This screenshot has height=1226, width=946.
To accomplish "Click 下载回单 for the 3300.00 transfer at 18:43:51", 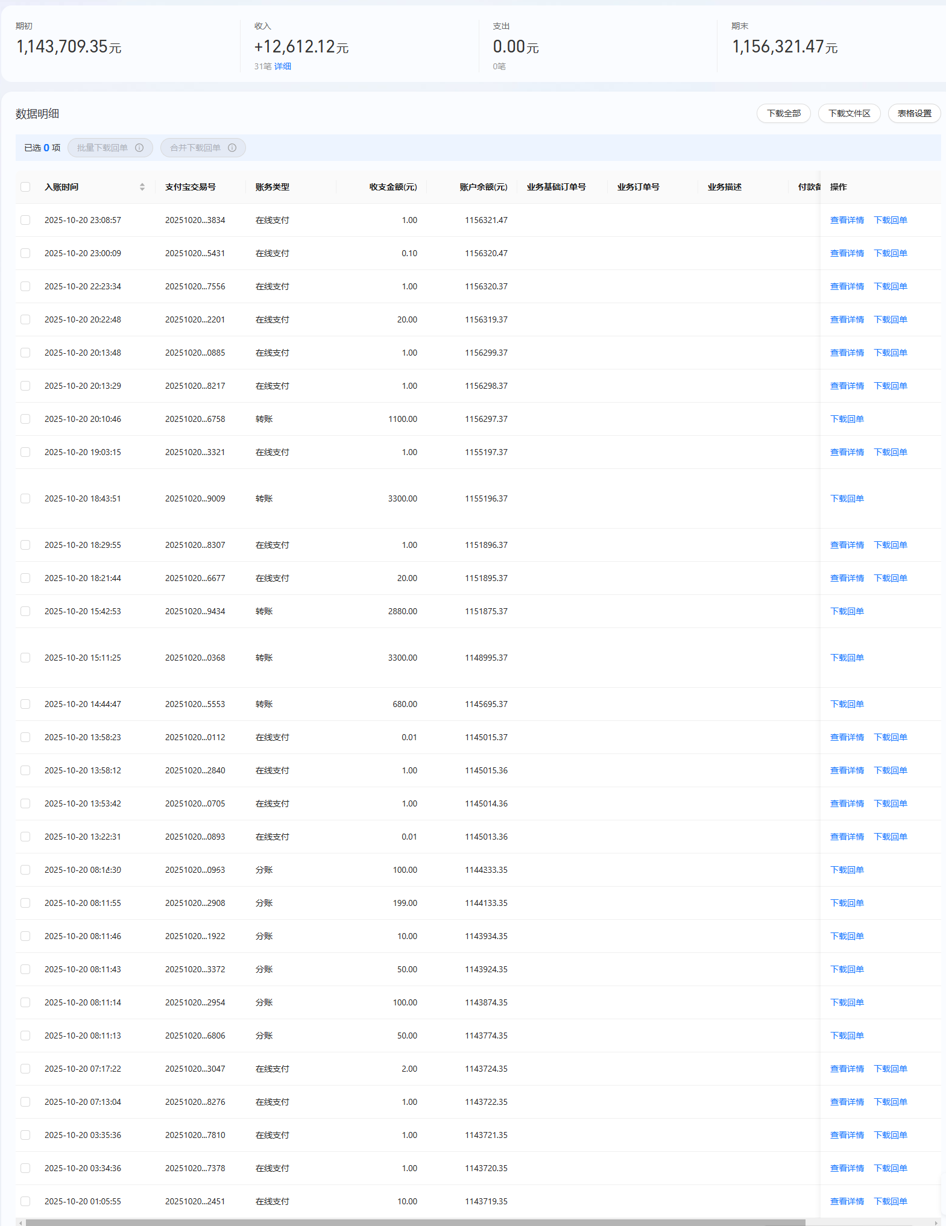I will (847, 498).
